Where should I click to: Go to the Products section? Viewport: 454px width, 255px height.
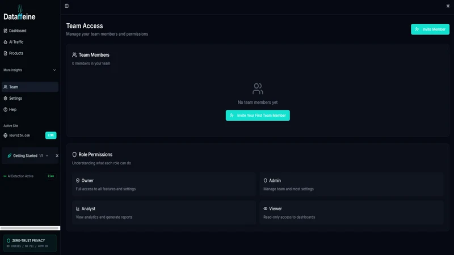click(30, 53)
